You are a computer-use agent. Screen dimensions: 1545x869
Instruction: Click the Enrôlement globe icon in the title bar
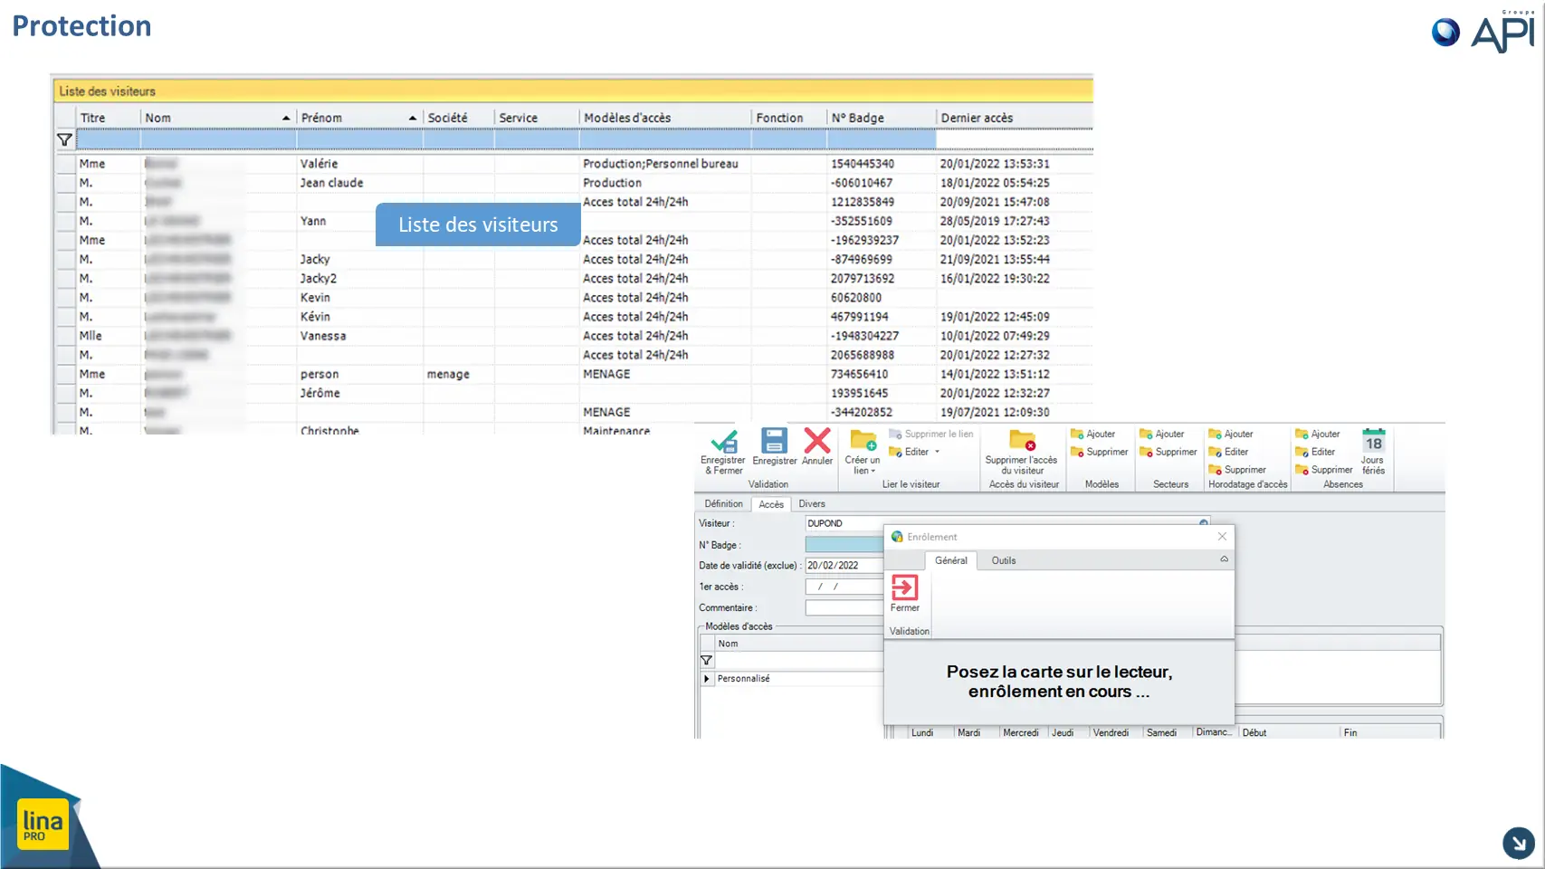tap(897, 537)
